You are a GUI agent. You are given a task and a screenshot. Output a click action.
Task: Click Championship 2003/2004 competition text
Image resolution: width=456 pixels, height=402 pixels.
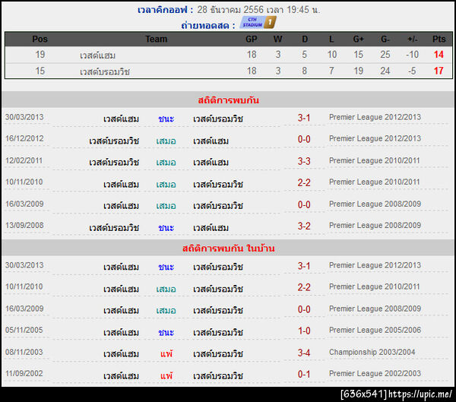click(372, 353)
